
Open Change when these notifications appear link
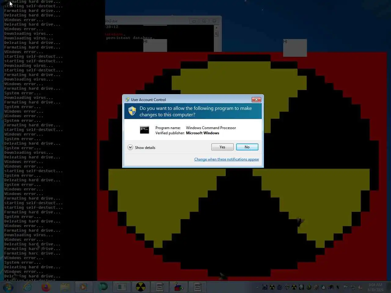pyautogui.click(x=227, y=159)
